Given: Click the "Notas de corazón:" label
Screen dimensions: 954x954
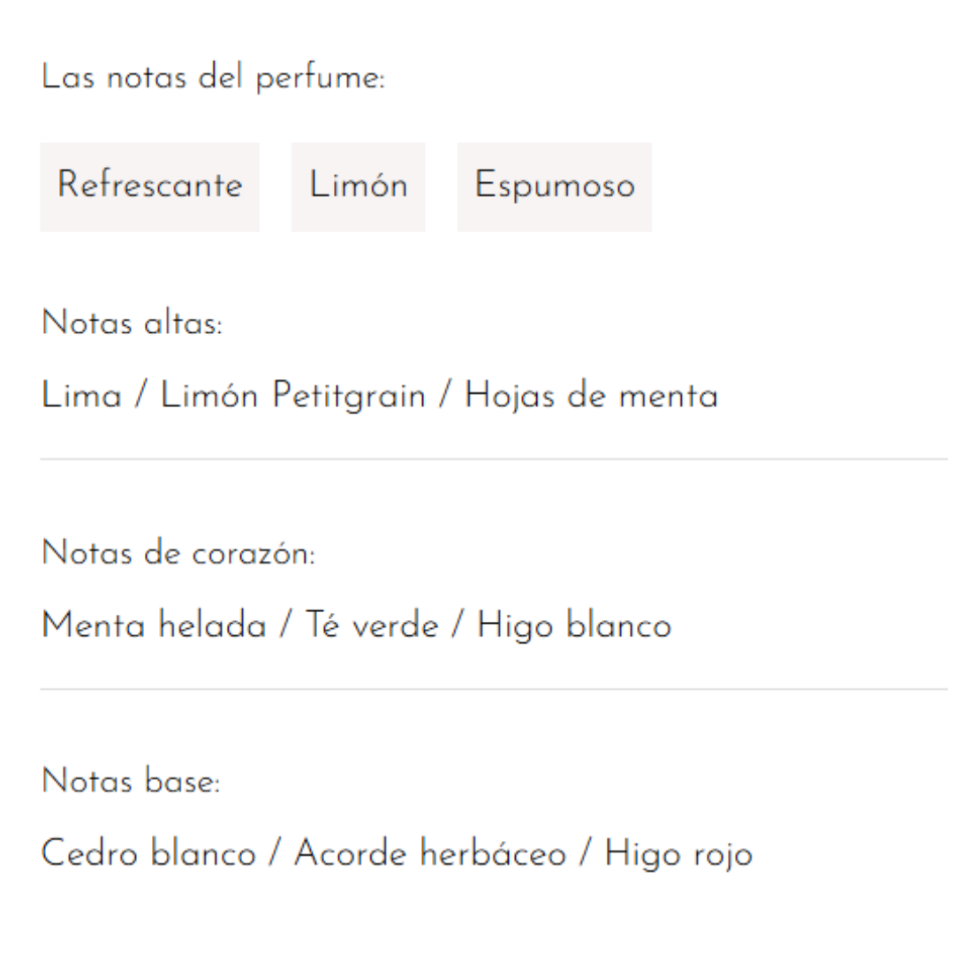Looking at the screenshot, I should point(178,554).
